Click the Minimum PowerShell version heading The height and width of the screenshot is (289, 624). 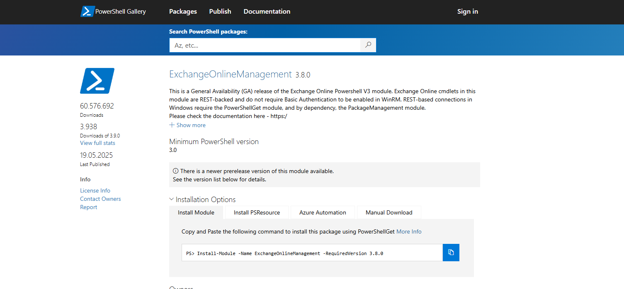coord(214,142)
